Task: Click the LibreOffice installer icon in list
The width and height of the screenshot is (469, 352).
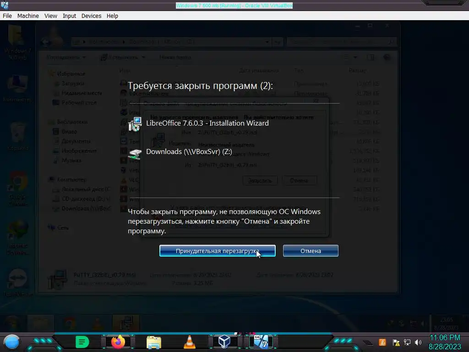Action: [x=135, y=124]
